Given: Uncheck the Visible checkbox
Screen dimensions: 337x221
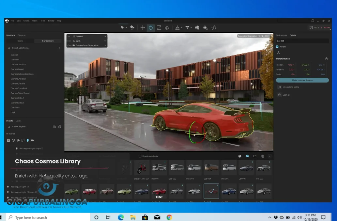Looking at the screenshot, I should [x=277, y=47].
